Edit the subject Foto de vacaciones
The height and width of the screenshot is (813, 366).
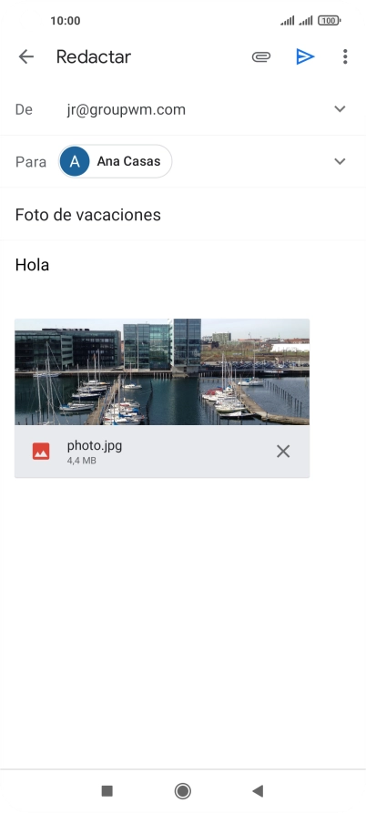[88, 215]
